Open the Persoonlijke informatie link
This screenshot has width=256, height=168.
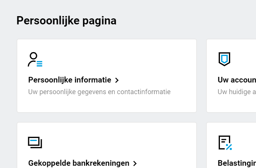point(70,80)
